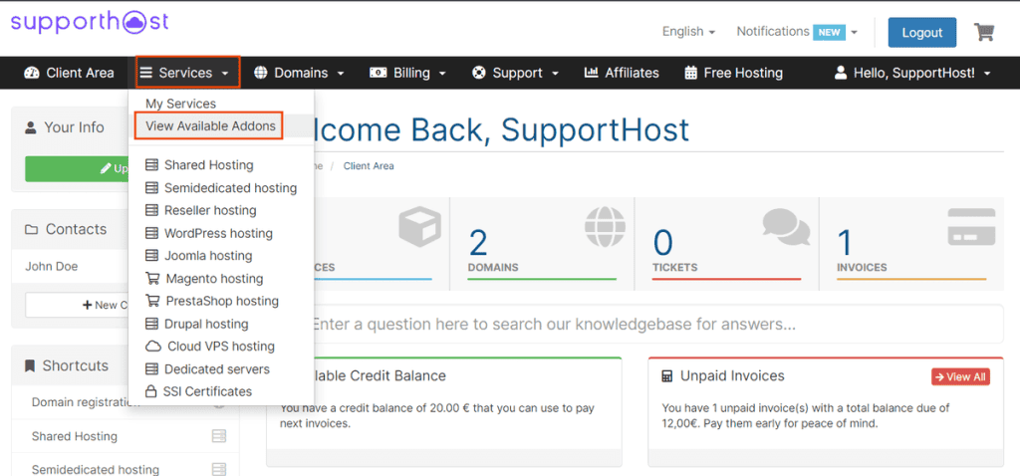Click the Billing money icon
The height and width of the screenshot is (476, 1020).
[x=378, y=73]
